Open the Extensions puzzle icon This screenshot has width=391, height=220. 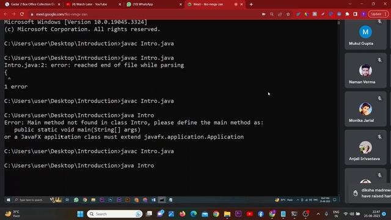coord(347,14)
